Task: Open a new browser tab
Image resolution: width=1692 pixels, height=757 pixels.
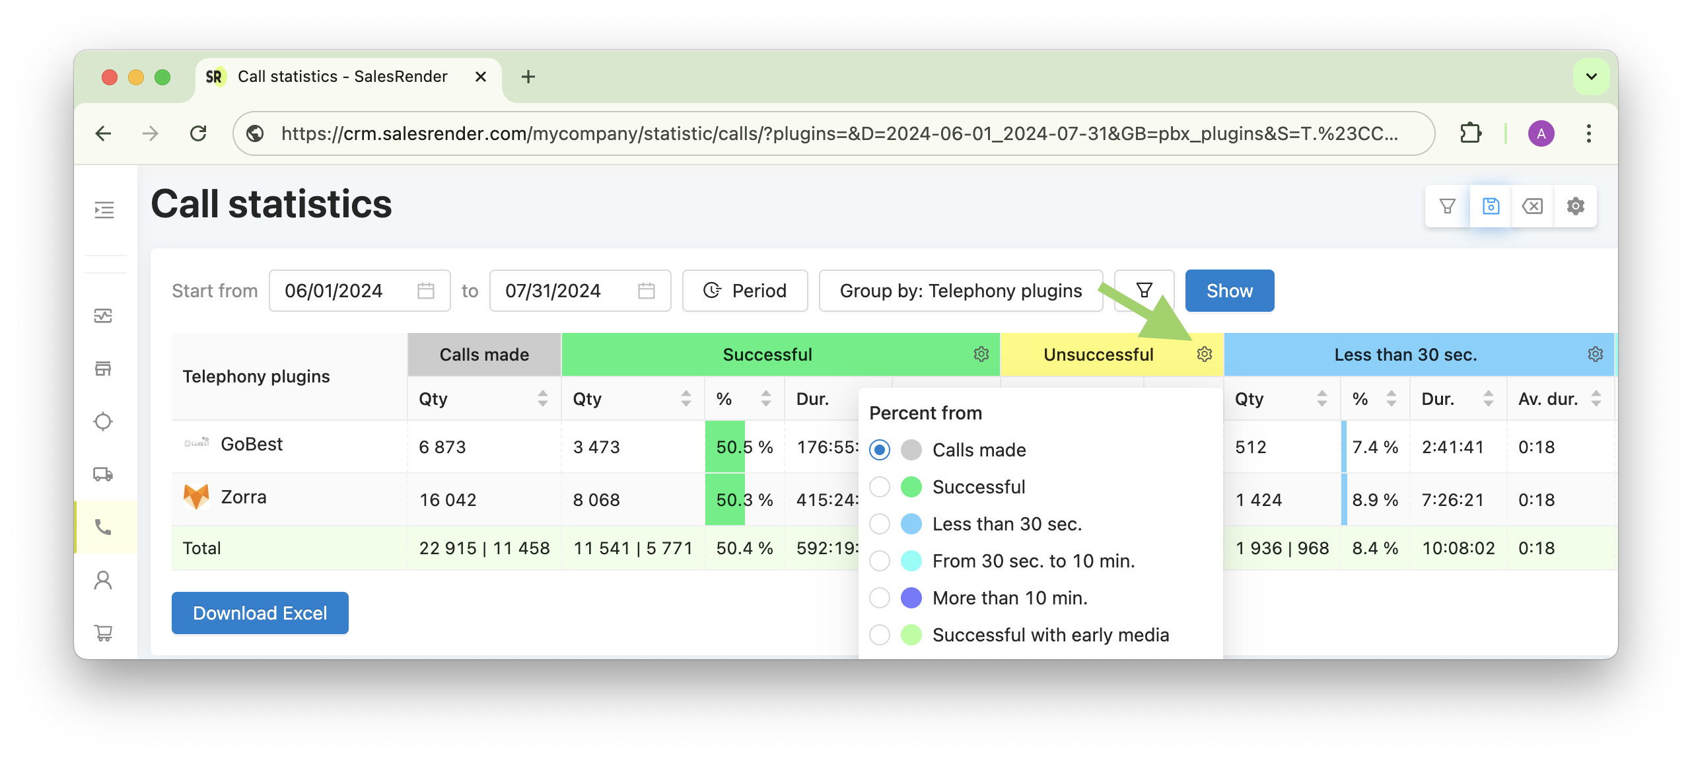Action: coord(528,77)
